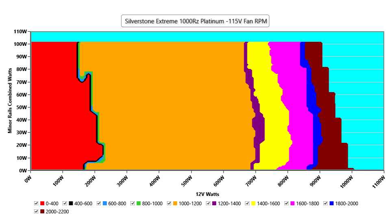Disable the 800-1000 series checkbox

[x=133, y=204]
